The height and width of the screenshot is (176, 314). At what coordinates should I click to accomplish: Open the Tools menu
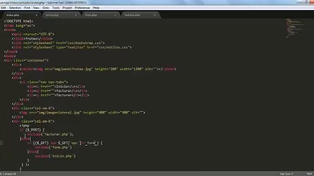pos(56,8)
